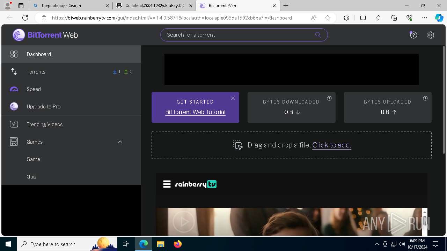Close the thepiratebay Search tab
The image size is (447, 251).
click(x=107, y=6)
